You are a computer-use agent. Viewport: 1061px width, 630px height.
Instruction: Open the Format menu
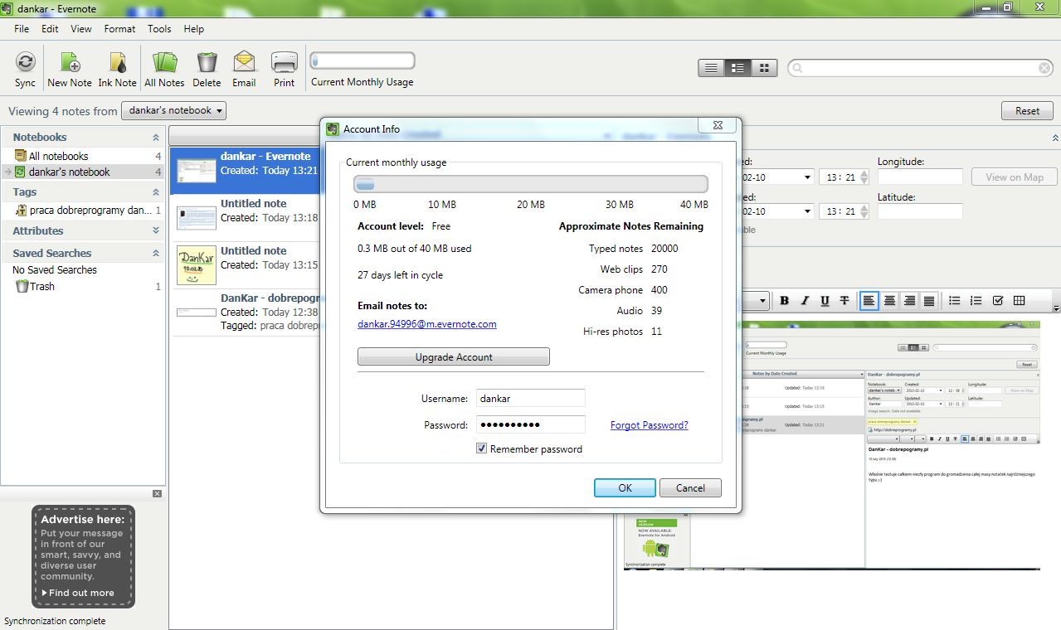[x=119, y=28]
